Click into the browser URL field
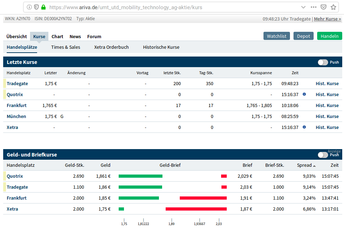The width and height of the screenshot is (344, 230). pyautogui.click(x=170, y=7)
